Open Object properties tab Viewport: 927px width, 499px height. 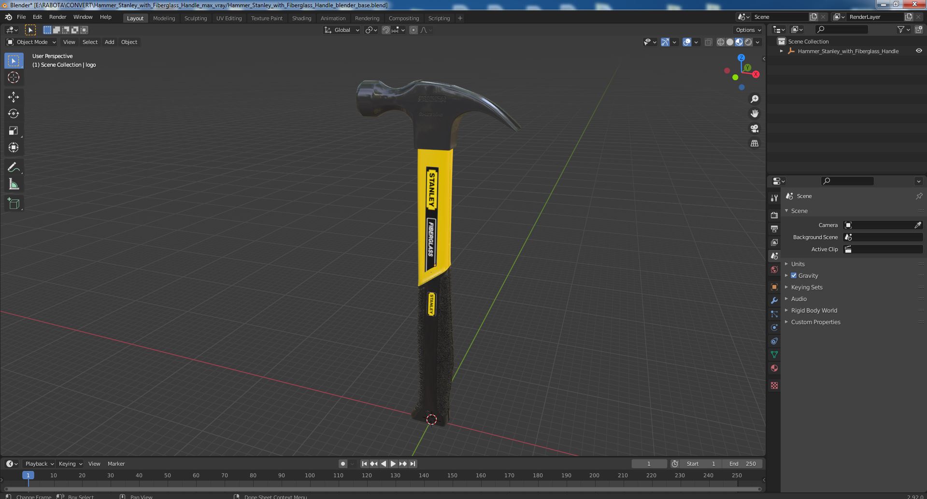coord(774,287)
